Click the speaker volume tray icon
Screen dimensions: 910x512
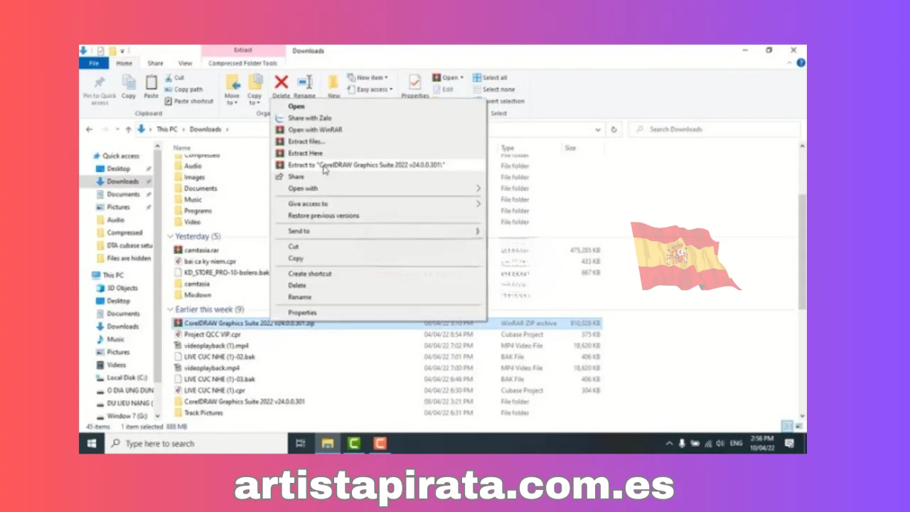(x=722, y=443)
